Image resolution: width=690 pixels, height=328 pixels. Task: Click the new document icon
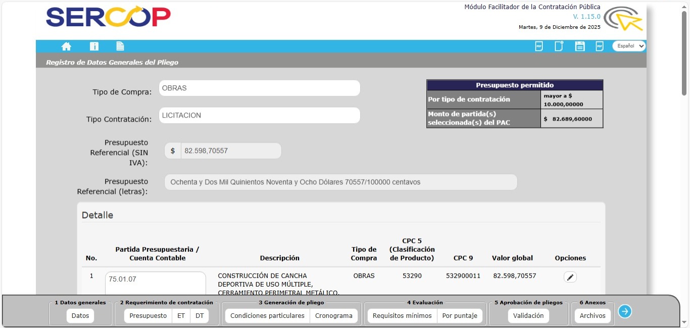pyautogui.click(x=559, y=46)
